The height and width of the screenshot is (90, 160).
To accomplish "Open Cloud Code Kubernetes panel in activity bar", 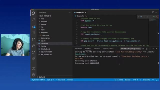I will tap(33, 39).
